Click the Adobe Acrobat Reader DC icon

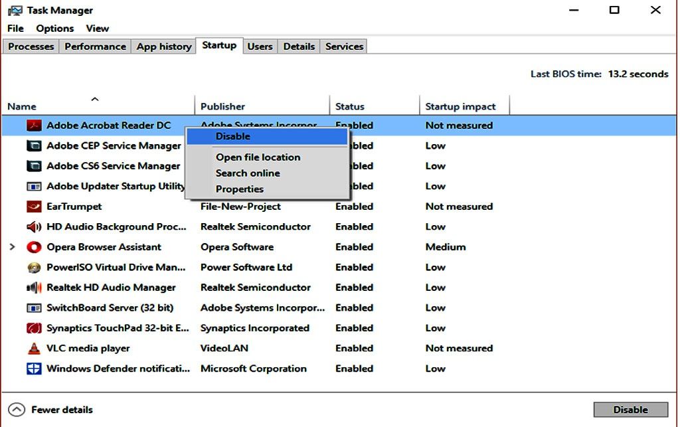(x=34, y=126)
